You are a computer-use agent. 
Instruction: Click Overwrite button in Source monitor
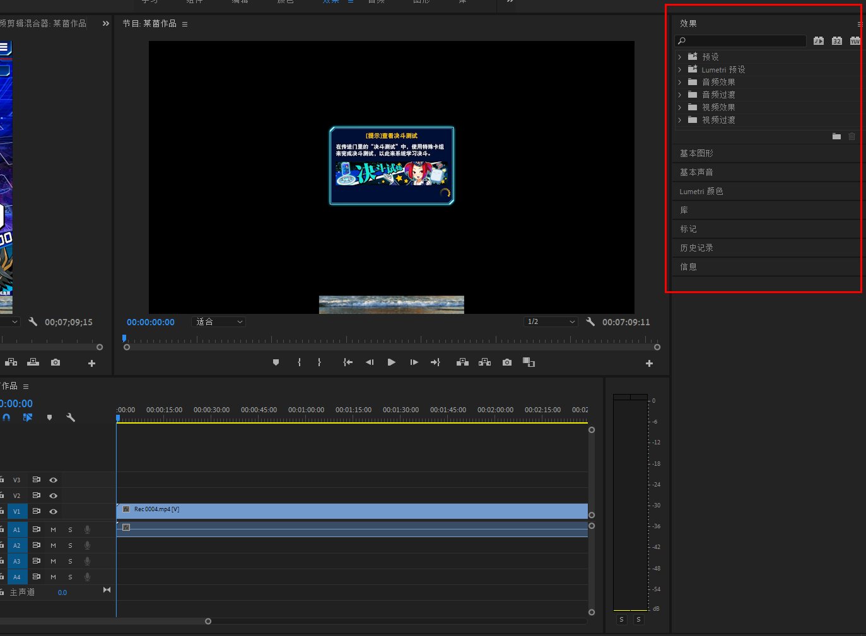(33, 362)
